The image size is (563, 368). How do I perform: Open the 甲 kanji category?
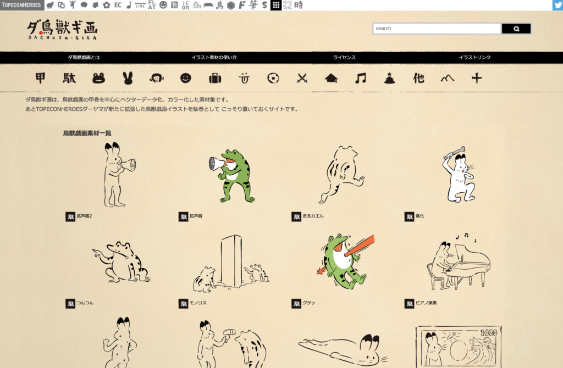(41, 79)
